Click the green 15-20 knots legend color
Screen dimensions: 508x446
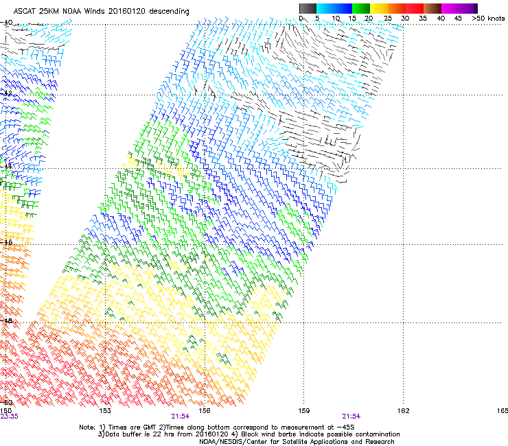click(361, 8)
